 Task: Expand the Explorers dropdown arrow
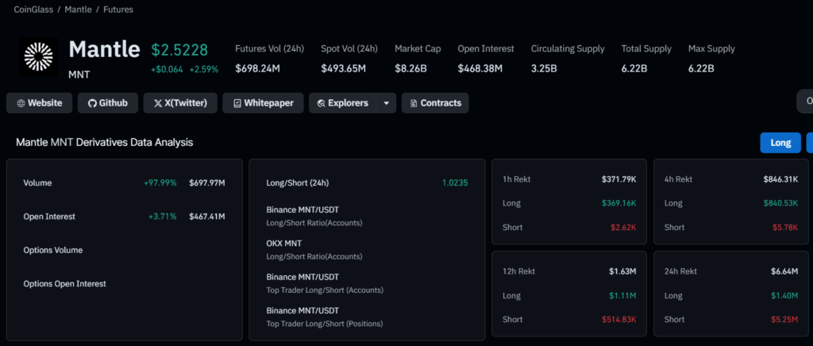387,103
